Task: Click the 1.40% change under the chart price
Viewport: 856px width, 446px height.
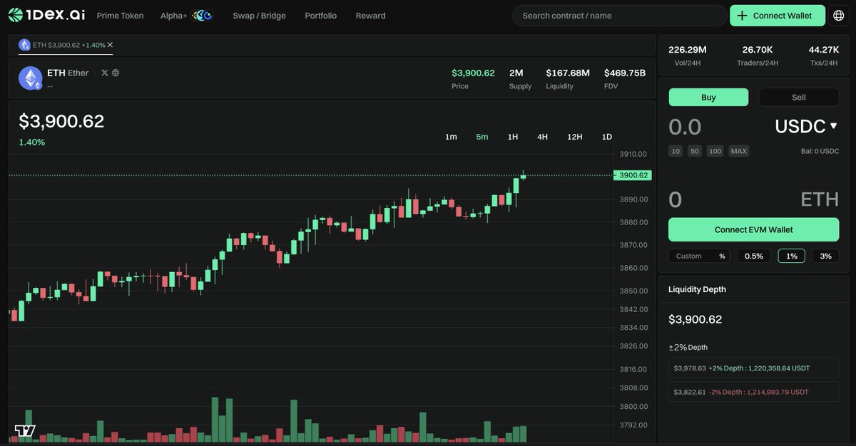Action: coord(31,142)
